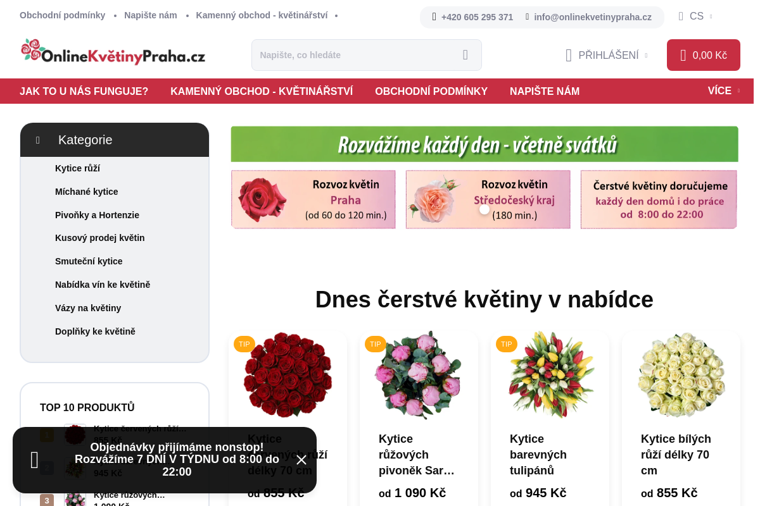760x506 pixels.
Task: Select Nabídka vín ke květině category
Action: click(103, 285)
